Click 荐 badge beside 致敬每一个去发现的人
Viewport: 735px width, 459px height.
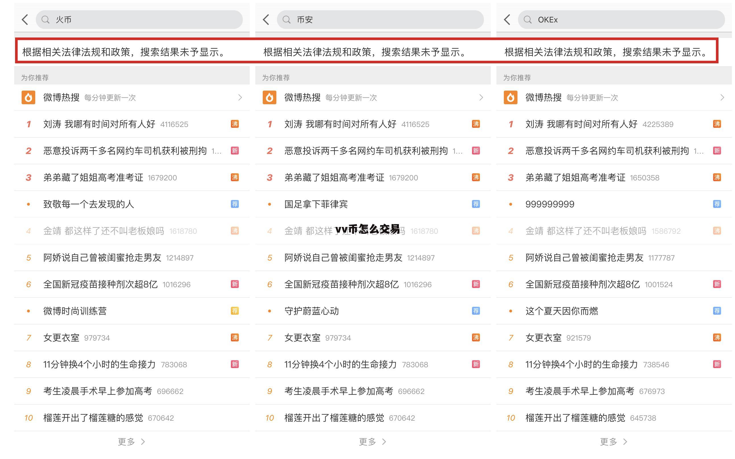click(235, 204)
